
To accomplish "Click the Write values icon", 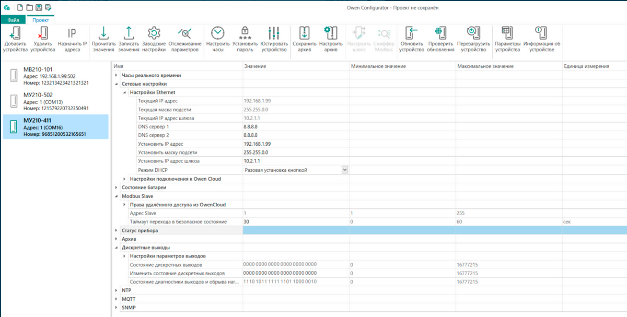I will [x=129, y=33].
